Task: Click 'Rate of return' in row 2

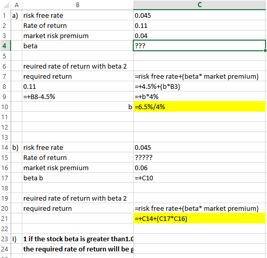Action: (x=45, y=25)
